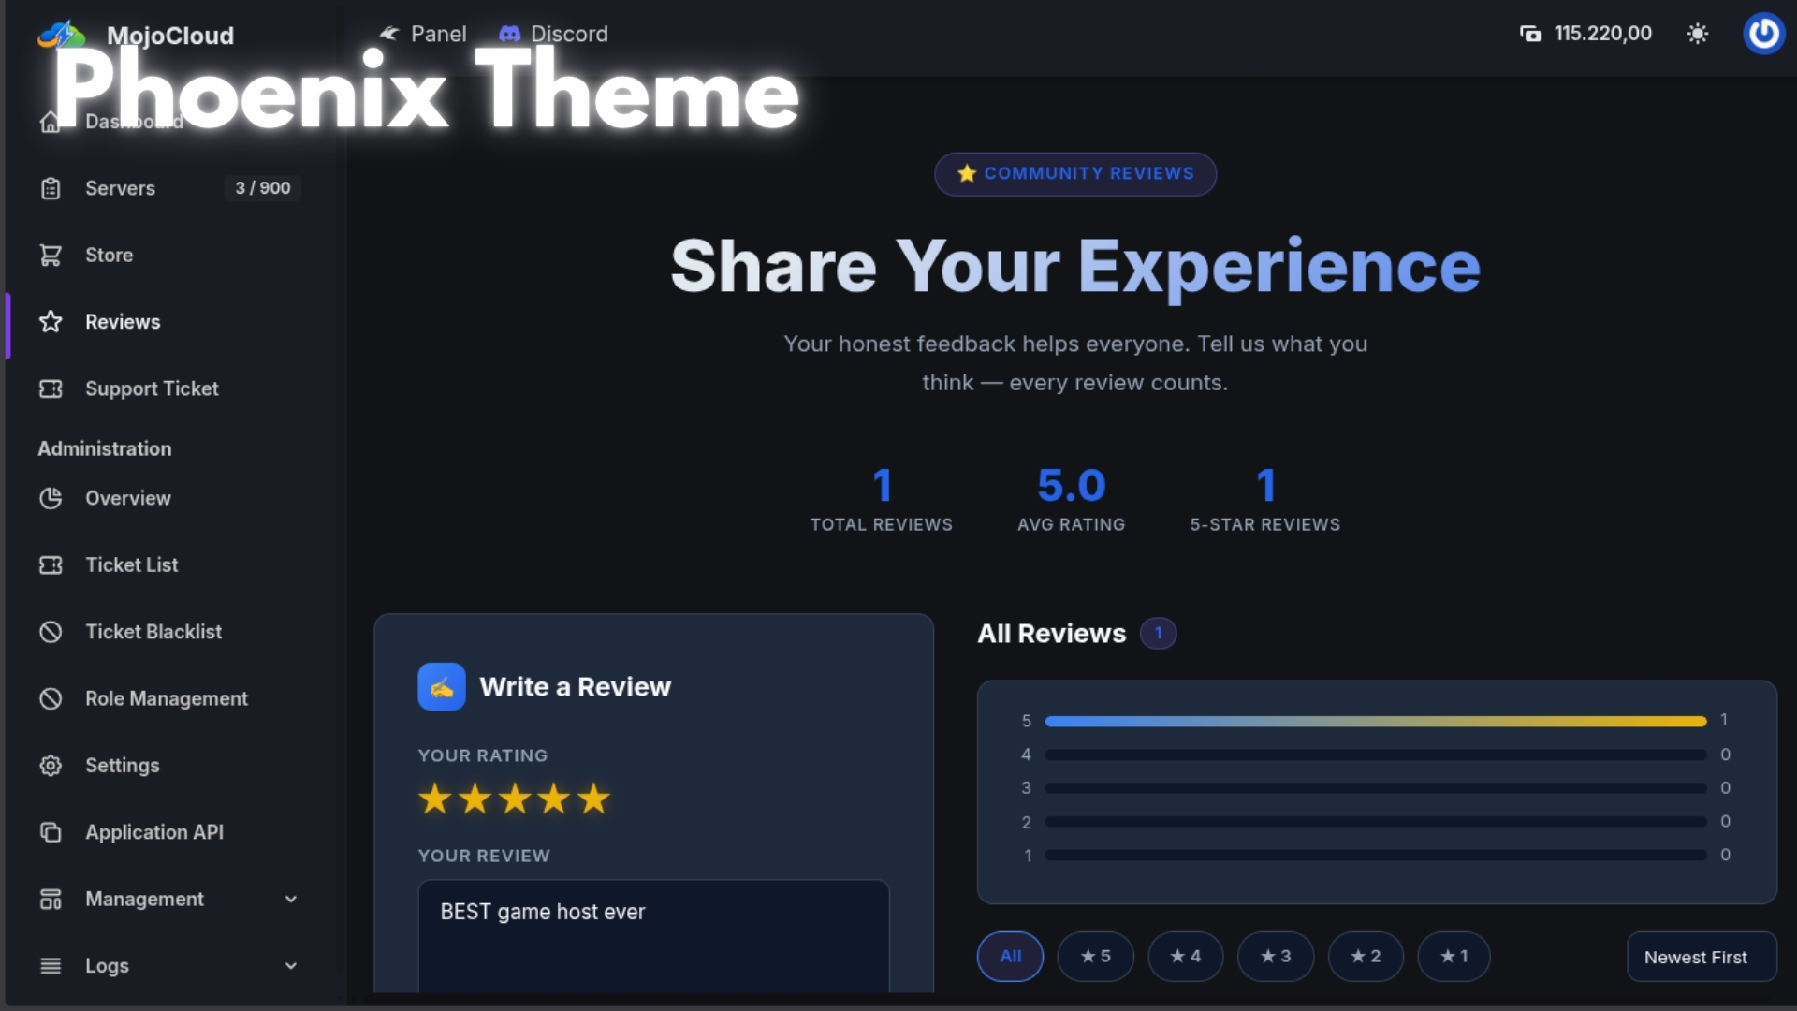Screen dimensions: 1797x1011
Task: Open Reviews page in sidebar
Action: click(123, 322)
